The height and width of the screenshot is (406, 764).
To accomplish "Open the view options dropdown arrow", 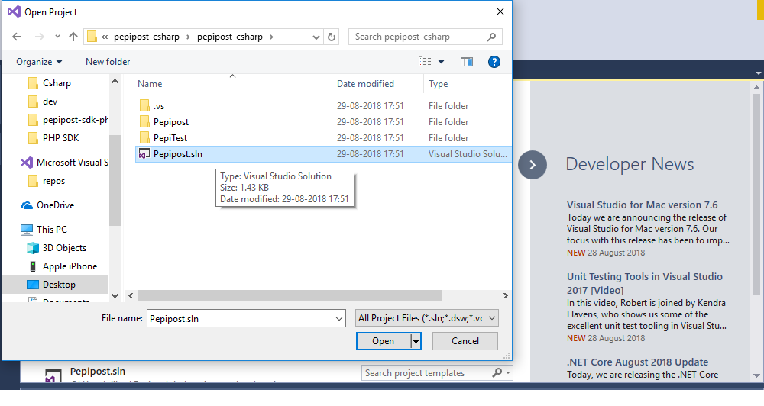I will click(x=441, y=62).
